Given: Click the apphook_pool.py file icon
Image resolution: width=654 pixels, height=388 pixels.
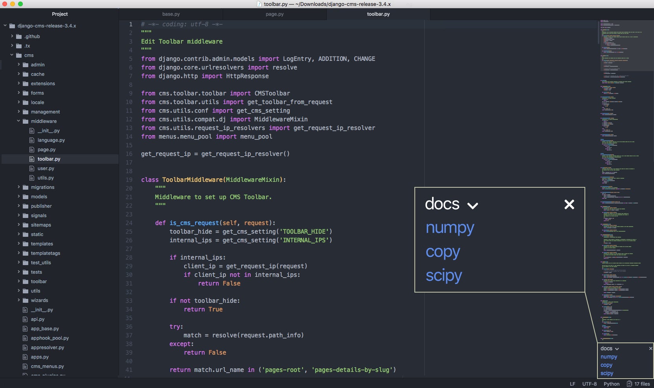Looking at the screenshot, I should [25, 338].
